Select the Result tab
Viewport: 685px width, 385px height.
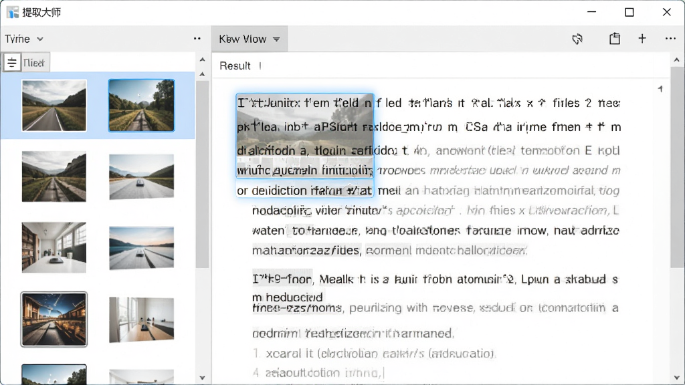point(235,66)
